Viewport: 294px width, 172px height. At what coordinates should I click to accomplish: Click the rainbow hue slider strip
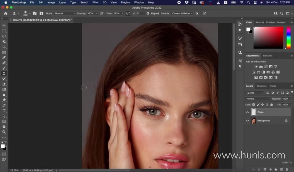[288, 37]
